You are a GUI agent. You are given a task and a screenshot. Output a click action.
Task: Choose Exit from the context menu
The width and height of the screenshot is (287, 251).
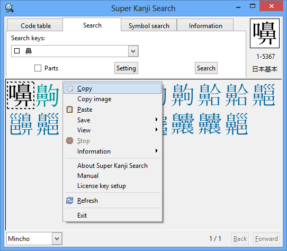click(x=112, y=216)
